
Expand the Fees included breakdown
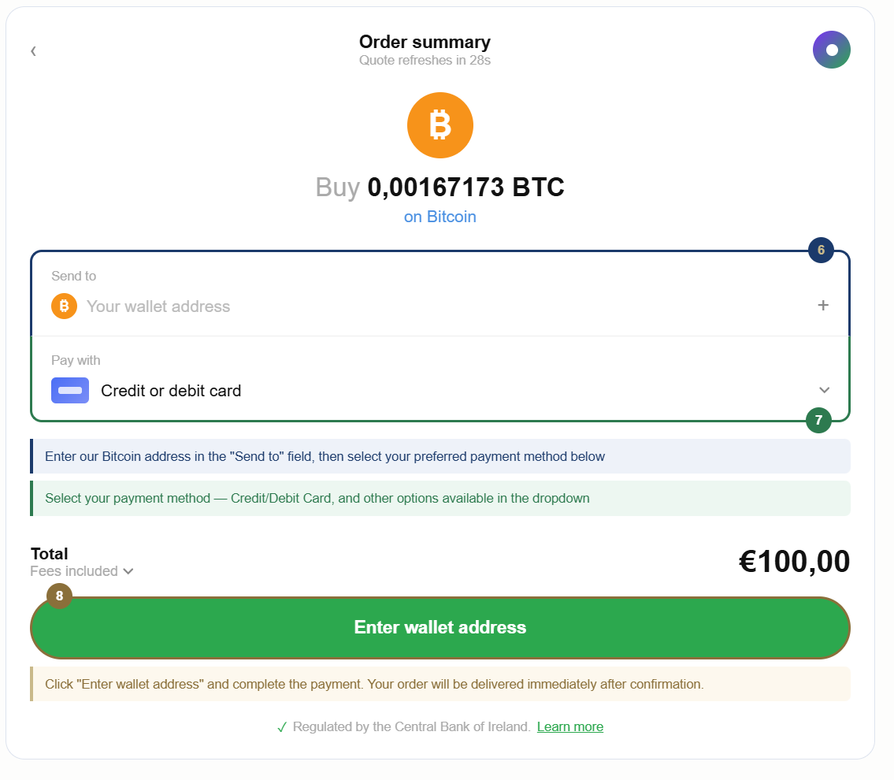82,571
